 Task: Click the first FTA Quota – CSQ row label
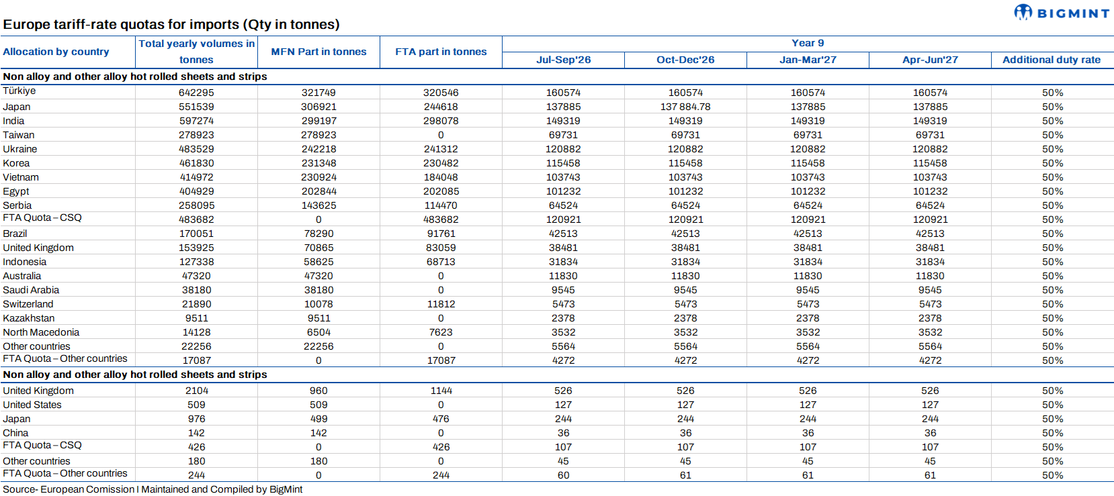[42, 217]
